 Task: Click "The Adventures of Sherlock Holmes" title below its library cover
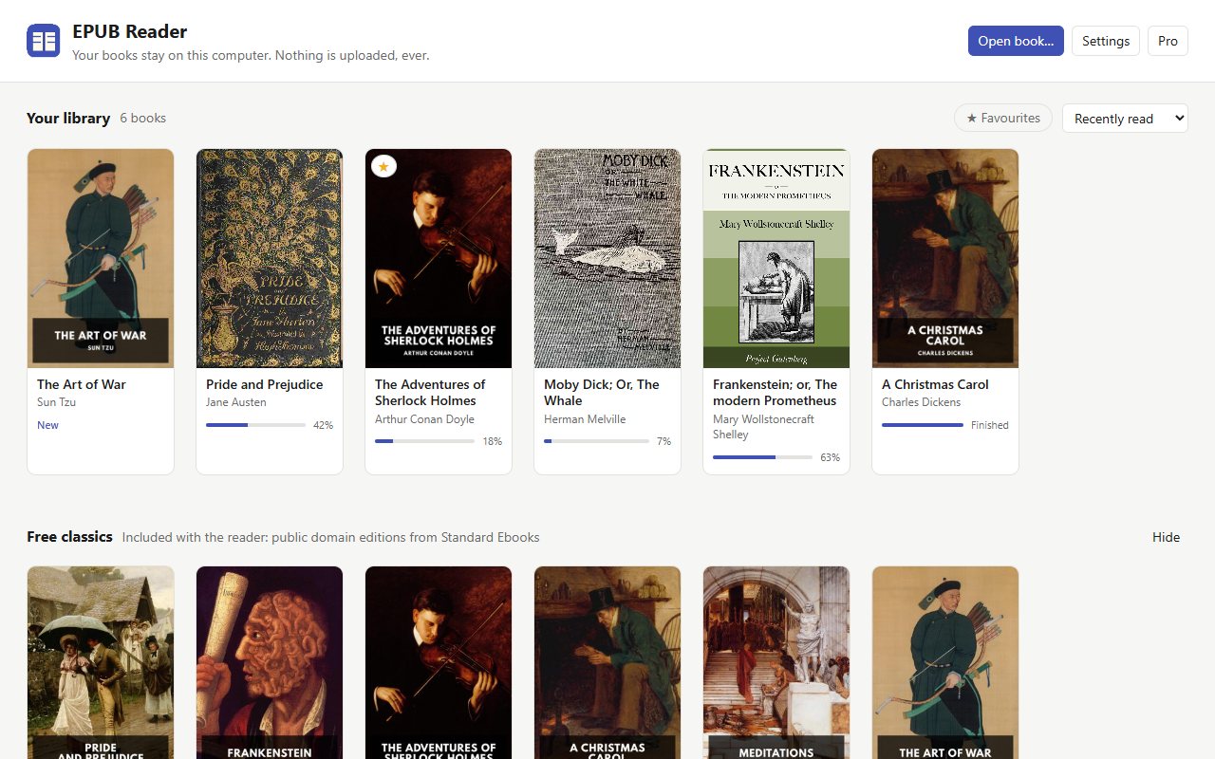[x=430, y=393]
